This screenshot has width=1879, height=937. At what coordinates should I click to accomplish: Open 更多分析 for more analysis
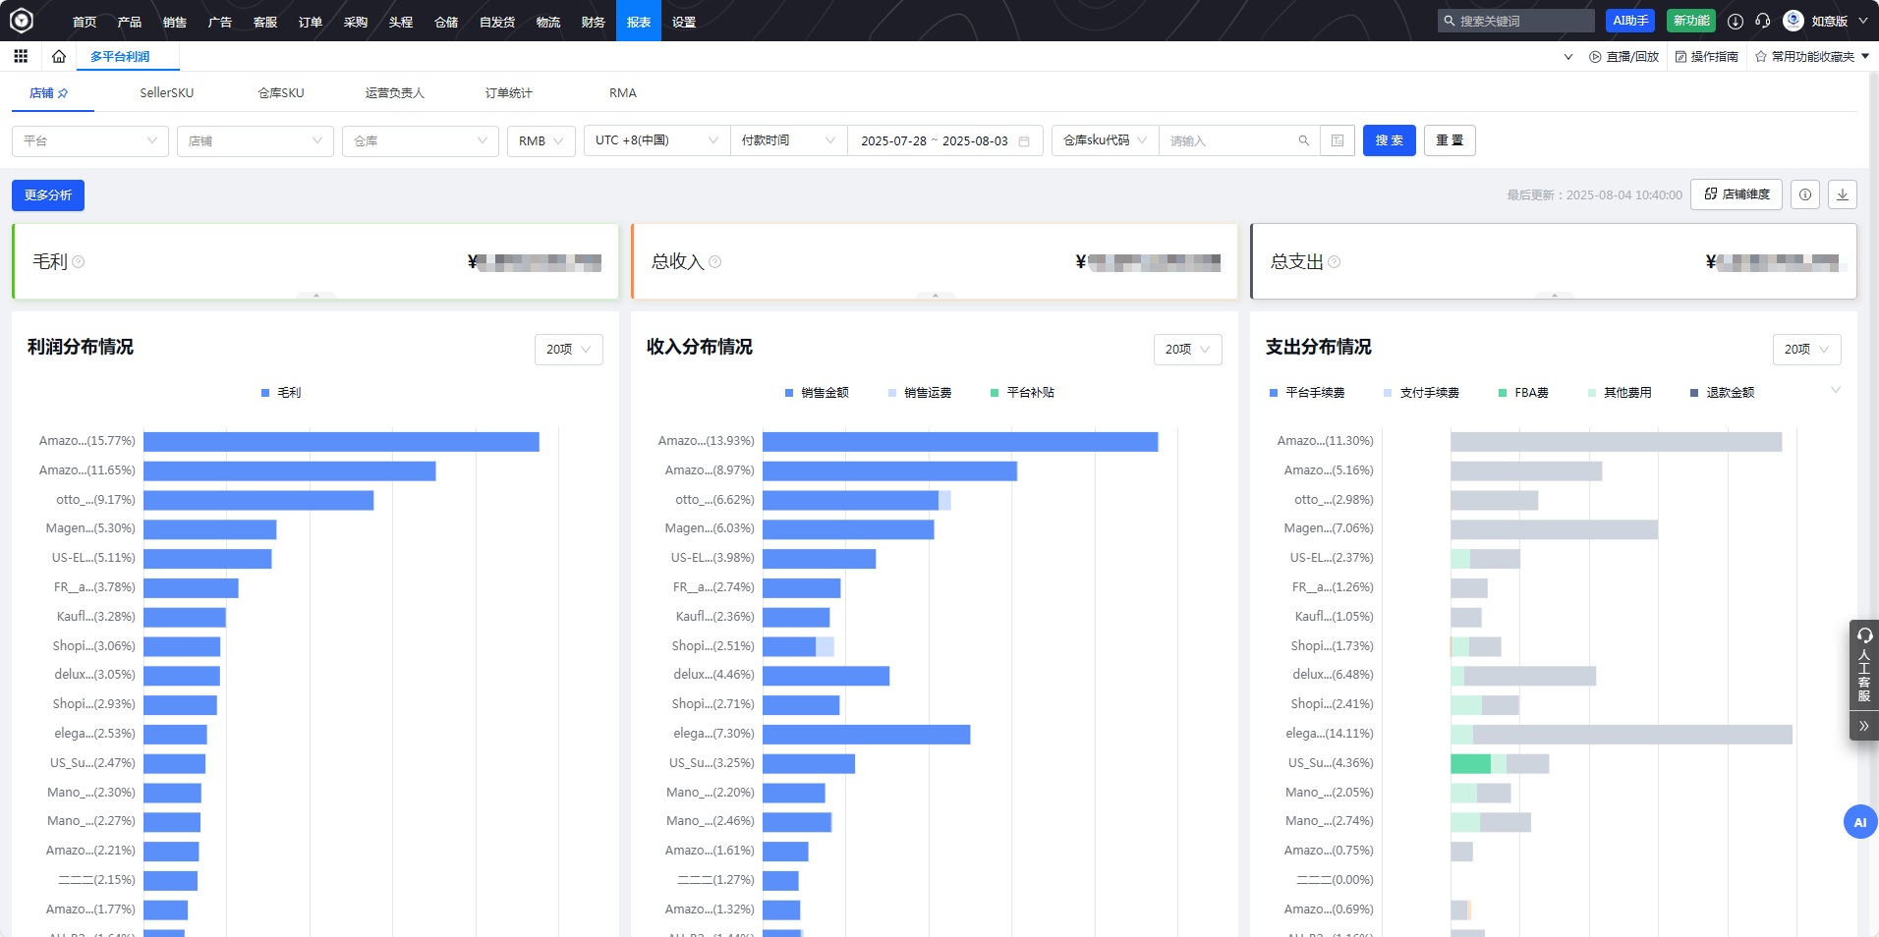47,194
